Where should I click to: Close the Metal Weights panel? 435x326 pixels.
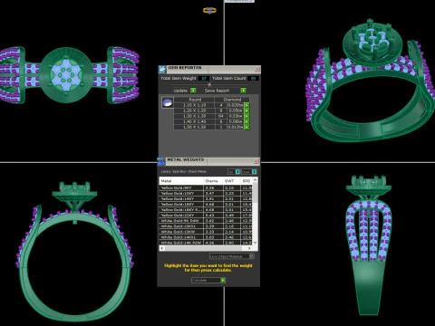tap(256, 161)
